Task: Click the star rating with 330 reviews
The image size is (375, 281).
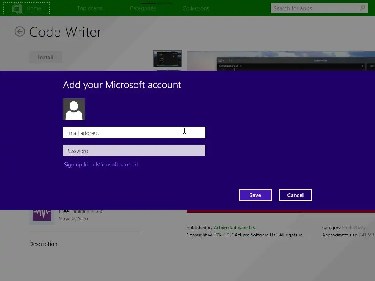Action: click(x=88, y=211)
